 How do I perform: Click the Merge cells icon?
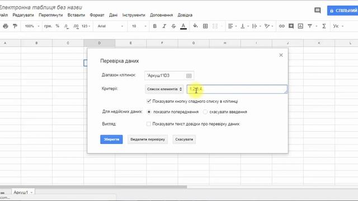click(x=215, y=26)
